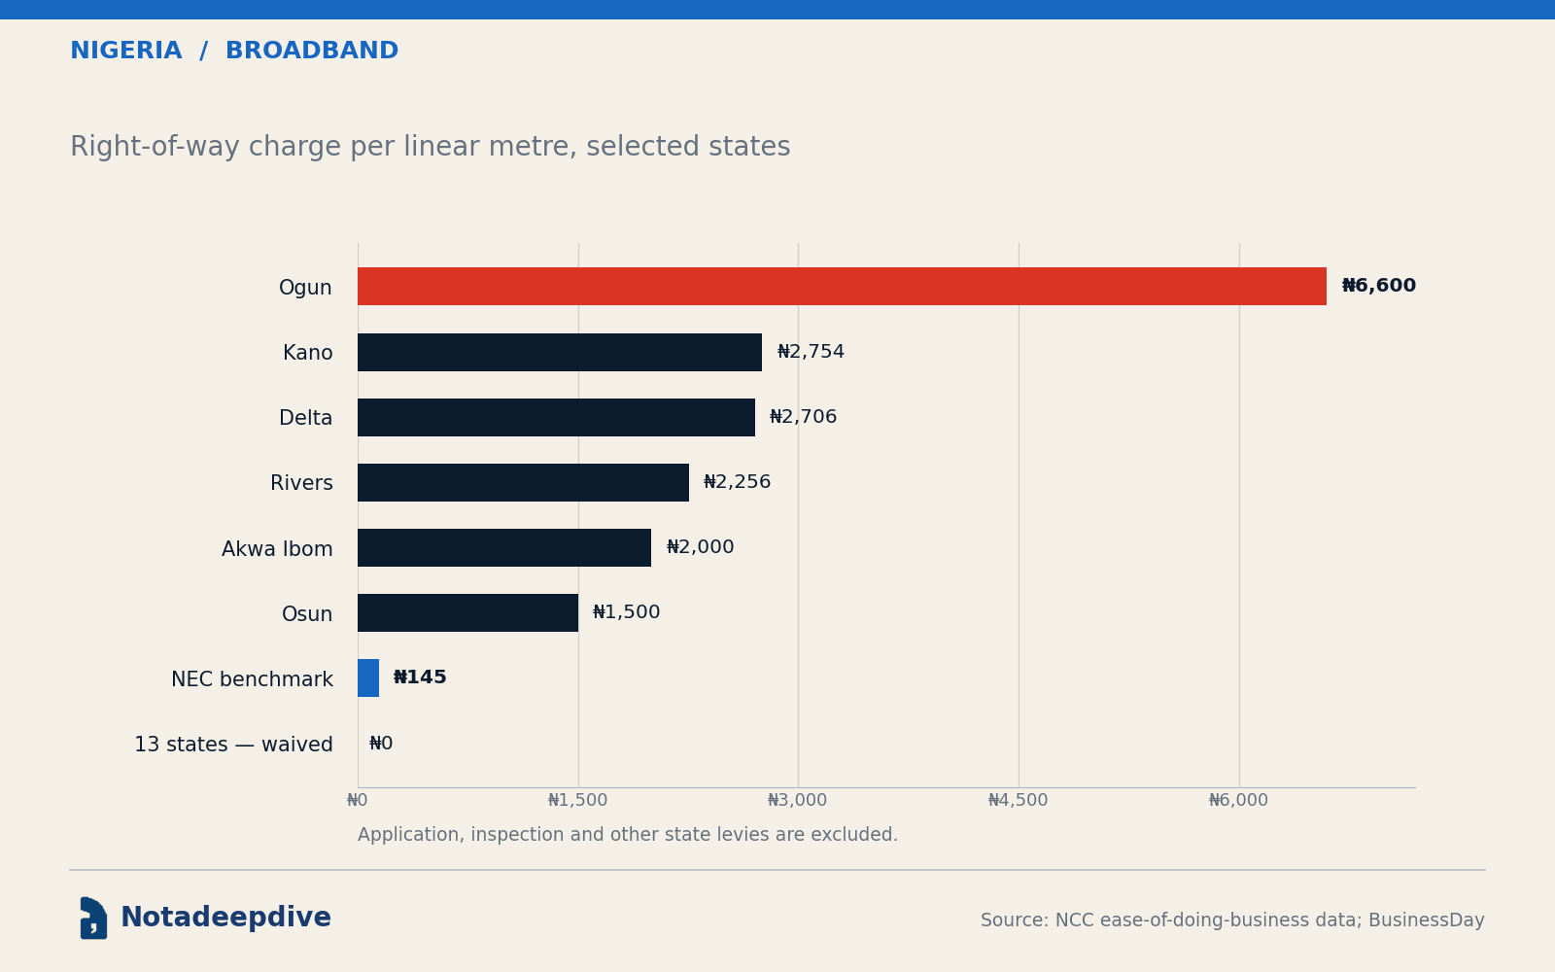Viewport: 1555px width, 972px height.
Task: Click the footnote about excluded levies
Action: (628, 835)
